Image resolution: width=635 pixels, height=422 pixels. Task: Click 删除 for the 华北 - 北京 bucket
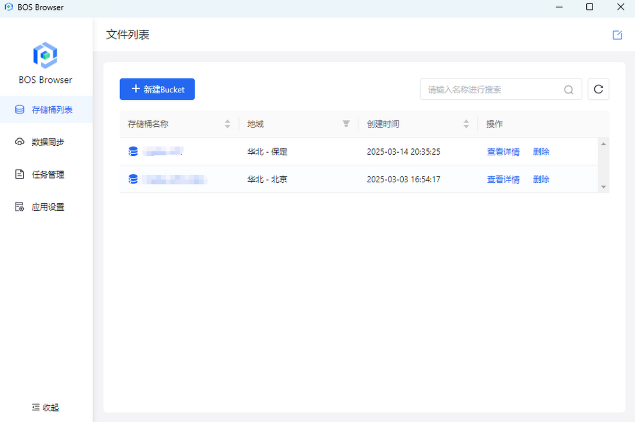pyautogui.click(x=541, y=180)
